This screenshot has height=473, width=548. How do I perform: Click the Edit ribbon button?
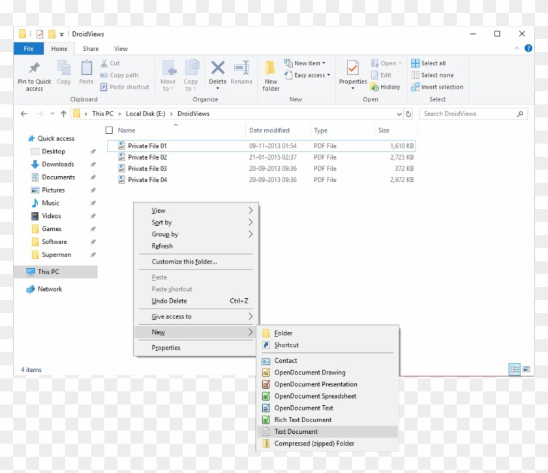pos(381,75)
